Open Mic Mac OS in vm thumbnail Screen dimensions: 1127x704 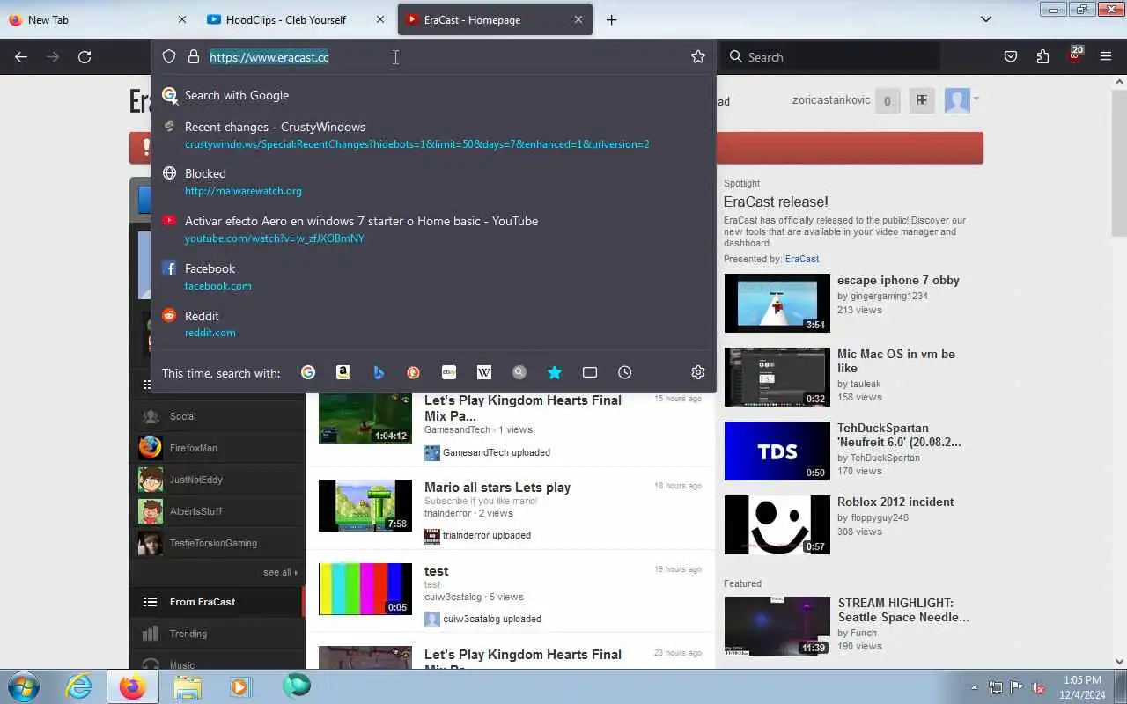(777, 377)
